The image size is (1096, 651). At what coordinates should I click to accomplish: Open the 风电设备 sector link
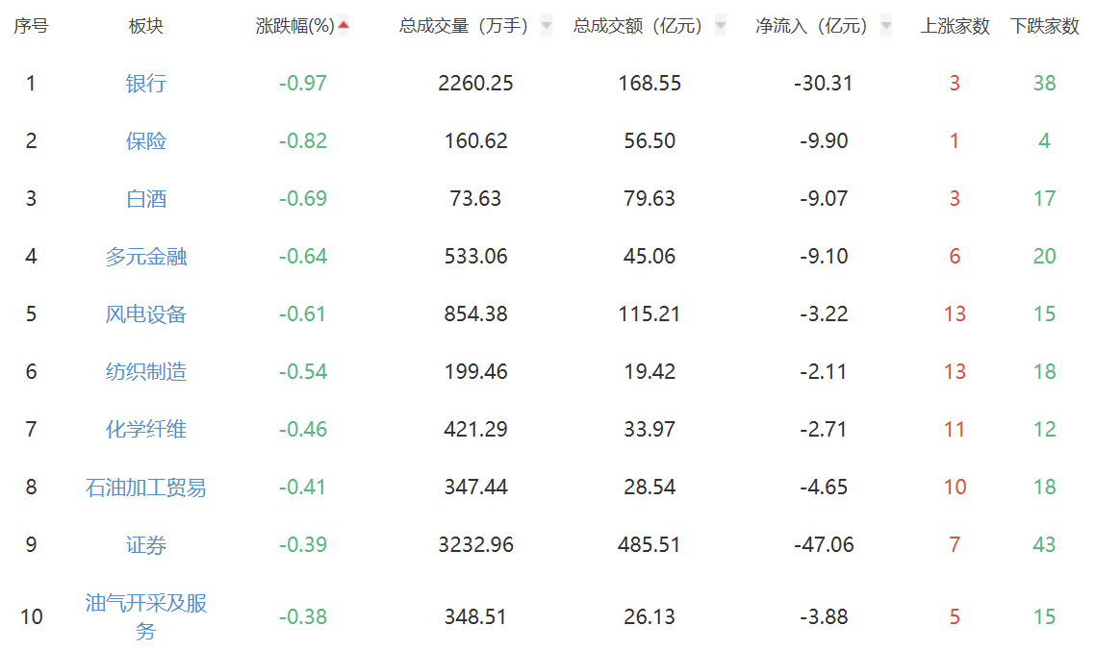(146, 314)
